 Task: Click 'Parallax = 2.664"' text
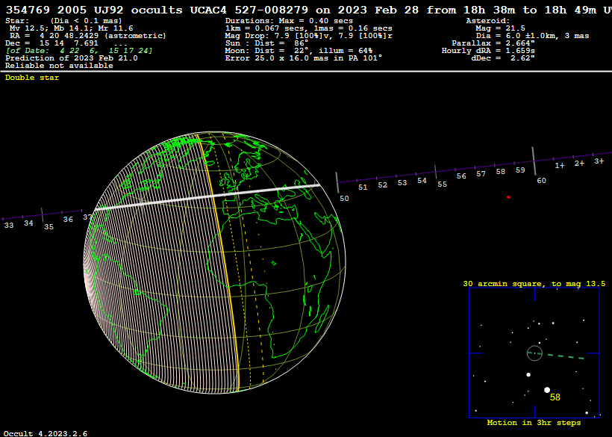click(493, 43)
